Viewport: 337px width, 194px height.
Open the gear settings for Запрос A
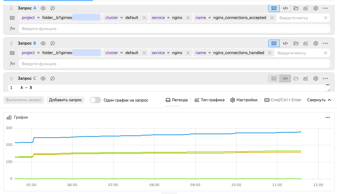click(x=315, y=8)
